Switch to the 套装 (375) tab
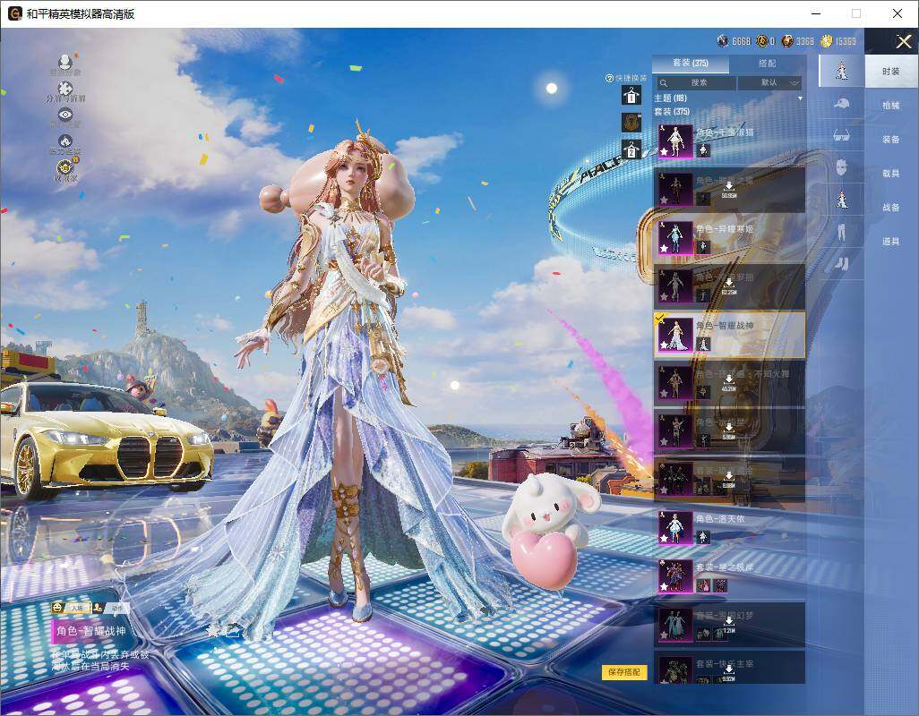The image size is (919, 716). [691, 64]
